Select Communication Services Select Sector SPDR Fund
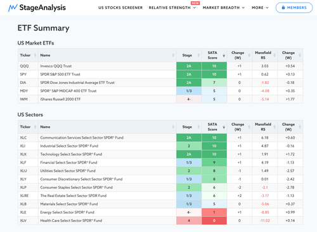This screenshot has width=317, height=232. pos(82,138)
